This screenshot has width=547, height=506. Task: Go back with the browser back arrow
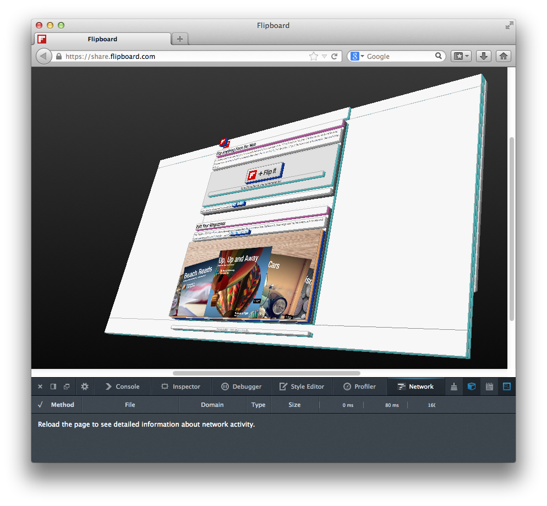click(43, 56)
